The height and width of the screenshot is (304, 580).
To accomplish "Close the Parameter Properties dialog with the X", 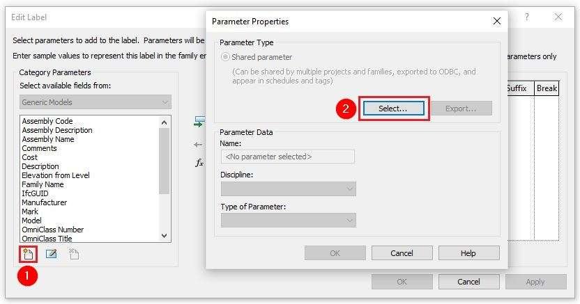I will 497,21.
